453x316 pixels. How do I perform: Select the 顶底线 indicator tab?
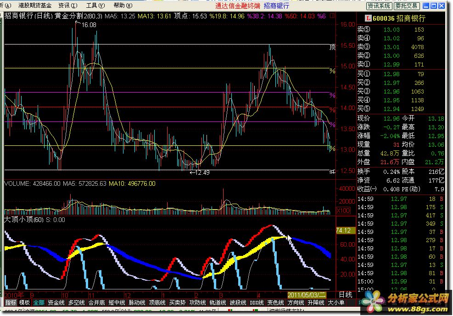(157, 303)
